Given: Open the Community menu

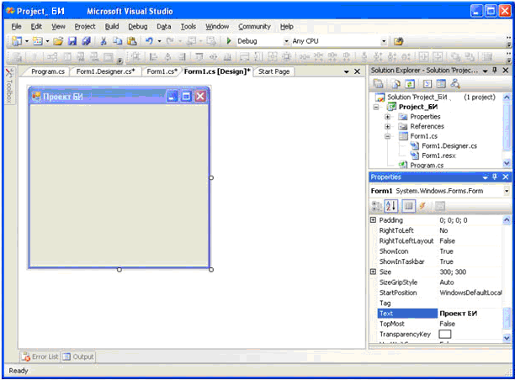Looking at the screenshot, I should [x=254, y=27].
